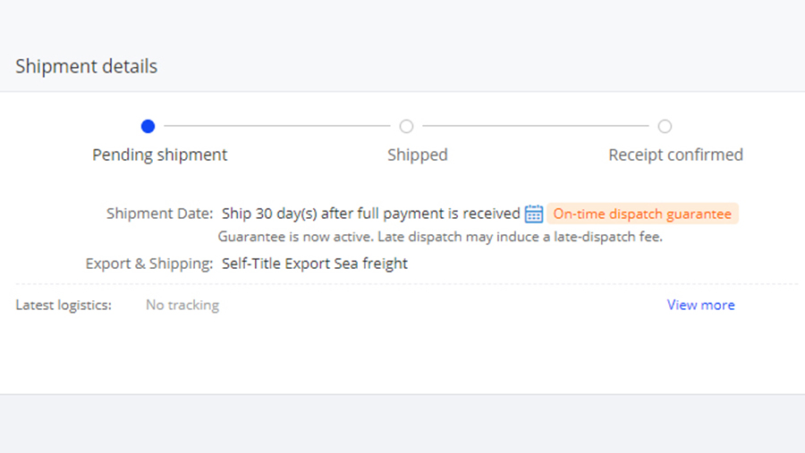Click the Latest logistics label

click(x=64, y=305)
